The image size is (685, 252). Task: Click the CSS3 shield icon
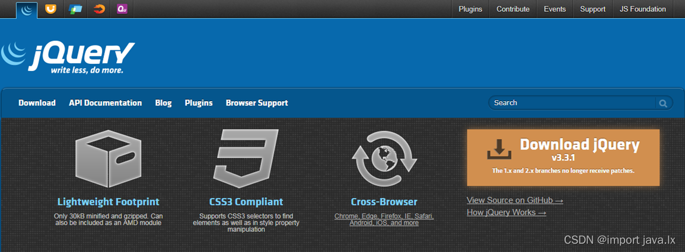[x=246, y=159]
